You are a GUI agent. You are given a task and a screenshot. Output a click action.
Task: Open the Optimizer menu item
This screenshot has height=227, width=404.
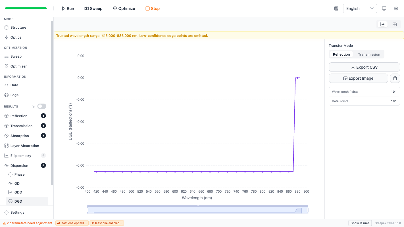click(x=19, y=66)
